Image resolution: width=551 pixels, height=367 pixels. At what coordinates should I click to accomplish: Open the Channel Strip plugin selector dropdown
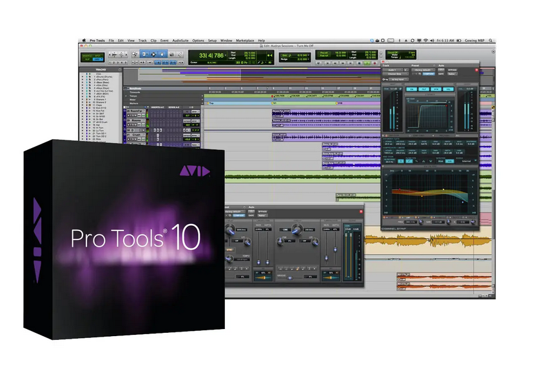click(x=395, y=74)
